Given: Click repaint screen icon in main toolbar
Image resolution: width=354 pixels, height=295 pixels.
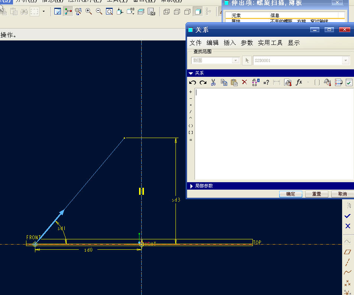Looking at the screenshot, I should [58, 12].
